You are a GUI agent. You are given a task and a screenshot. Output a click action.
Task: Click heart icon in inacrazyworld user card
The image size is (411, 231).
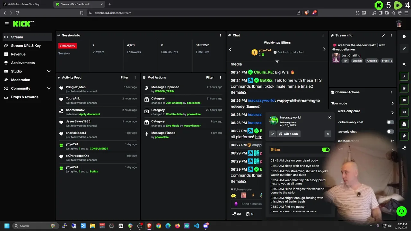click(272, 134)
